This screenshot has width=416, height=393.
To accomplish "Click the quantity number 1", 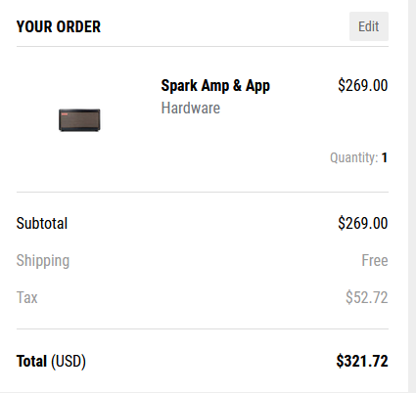I will tap(385, 157).
